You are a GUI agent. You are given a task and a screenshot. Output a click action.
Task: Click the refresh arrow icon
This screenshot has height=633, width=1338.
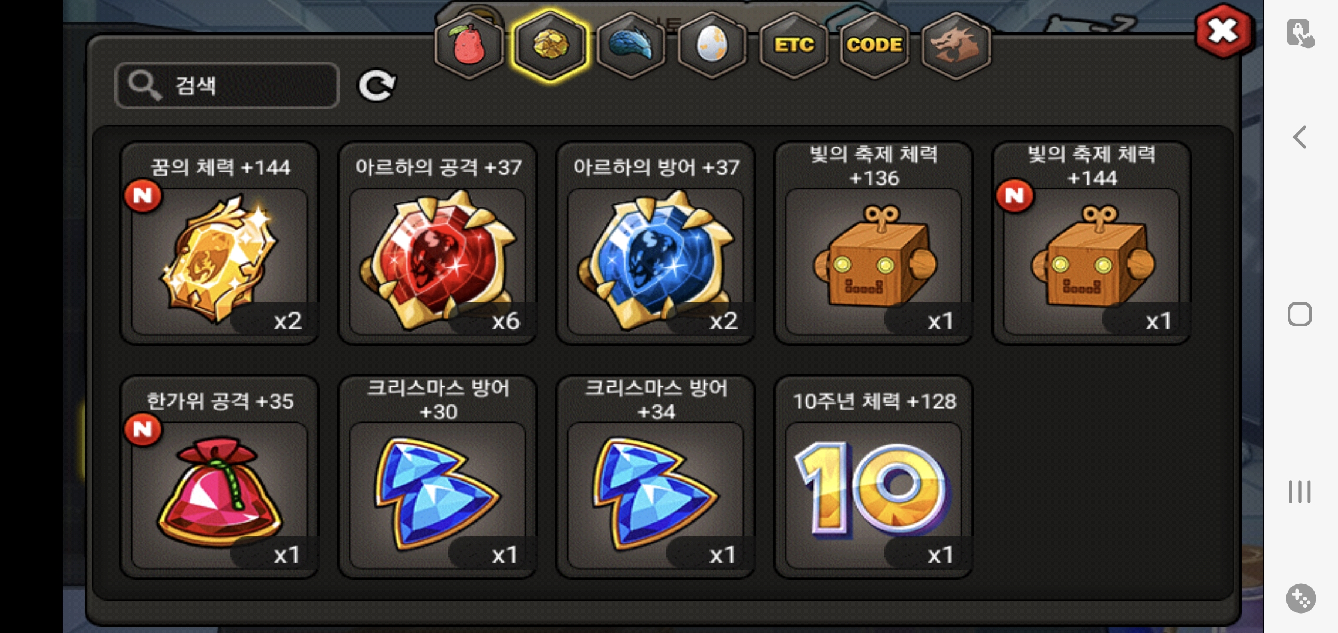[377, 86]
